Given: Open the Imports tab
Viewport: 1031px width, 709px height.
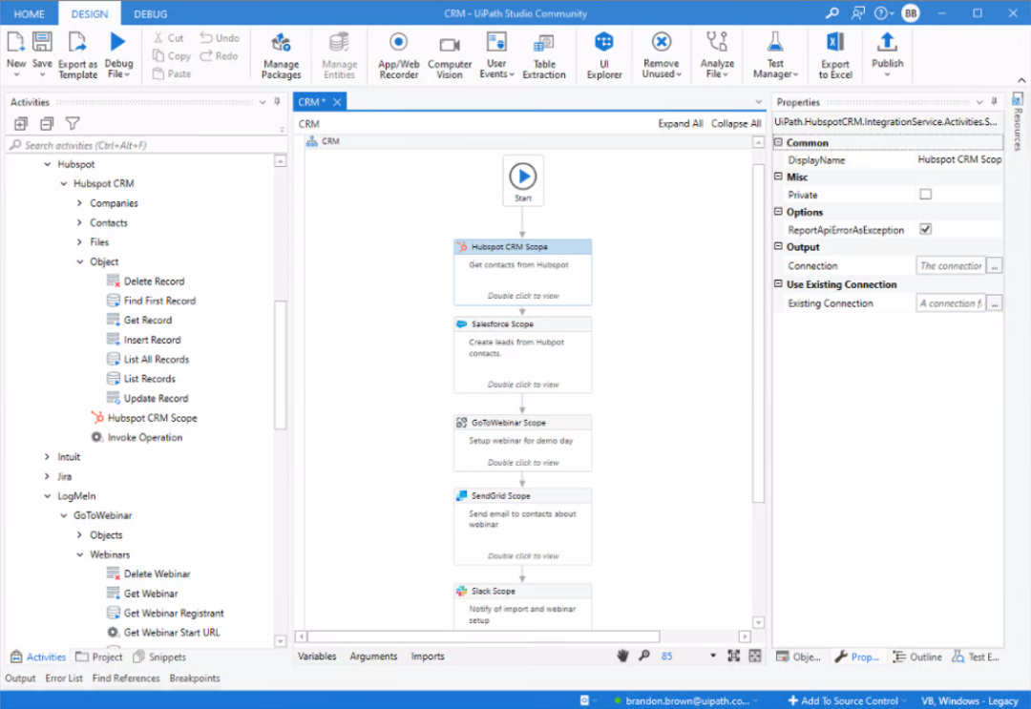Looking at the screenshot, I should tap(428, 656).
